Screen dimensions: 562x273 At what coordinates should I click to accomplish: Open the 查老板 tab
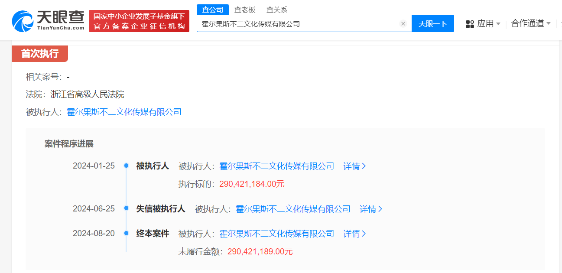[x=245, y=9]
